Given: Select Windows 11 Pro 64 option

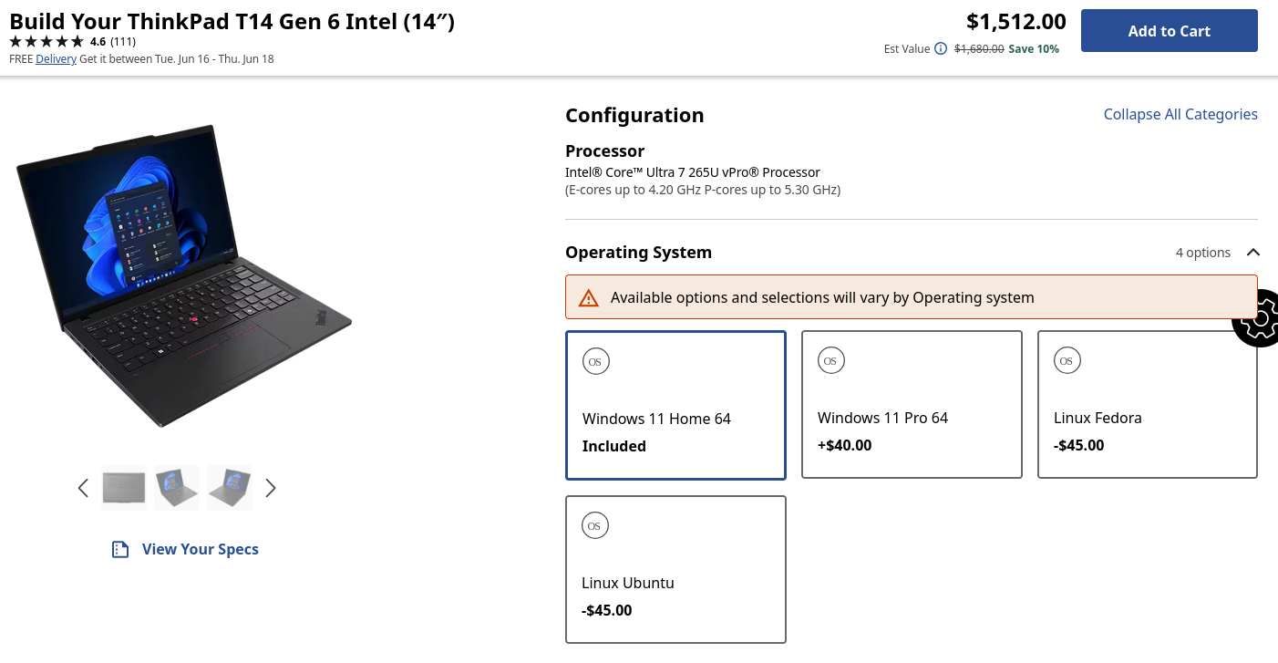Looking at the screenshot, I should click(x=912, y=404).
